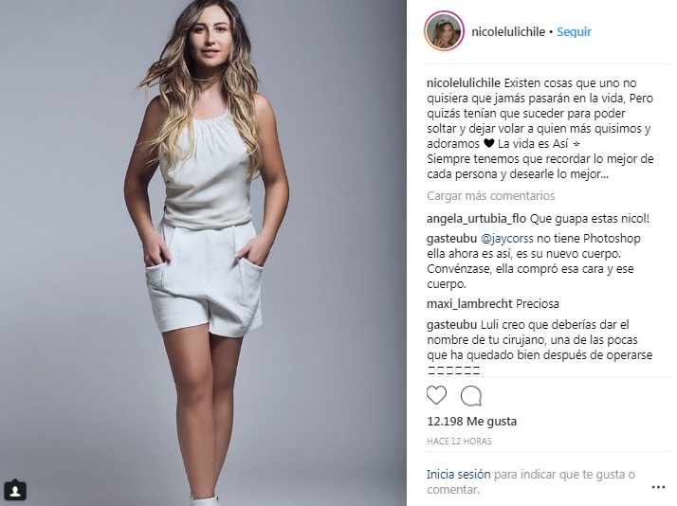The height and width of the screenshot is (506, 677).
Task: Open the @jaycorss mention link
Action: coord(506,239)
